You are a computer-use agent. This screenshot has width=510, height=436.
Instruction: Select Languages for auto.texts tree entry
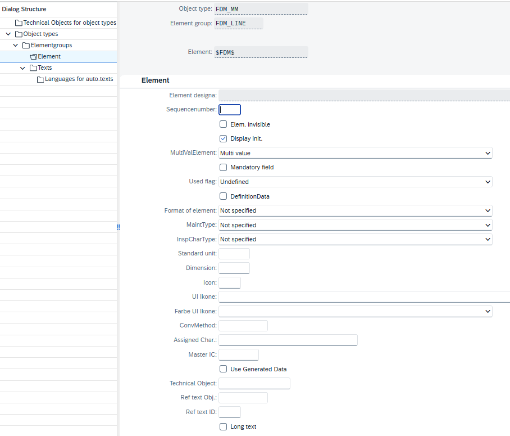point(79,79)
